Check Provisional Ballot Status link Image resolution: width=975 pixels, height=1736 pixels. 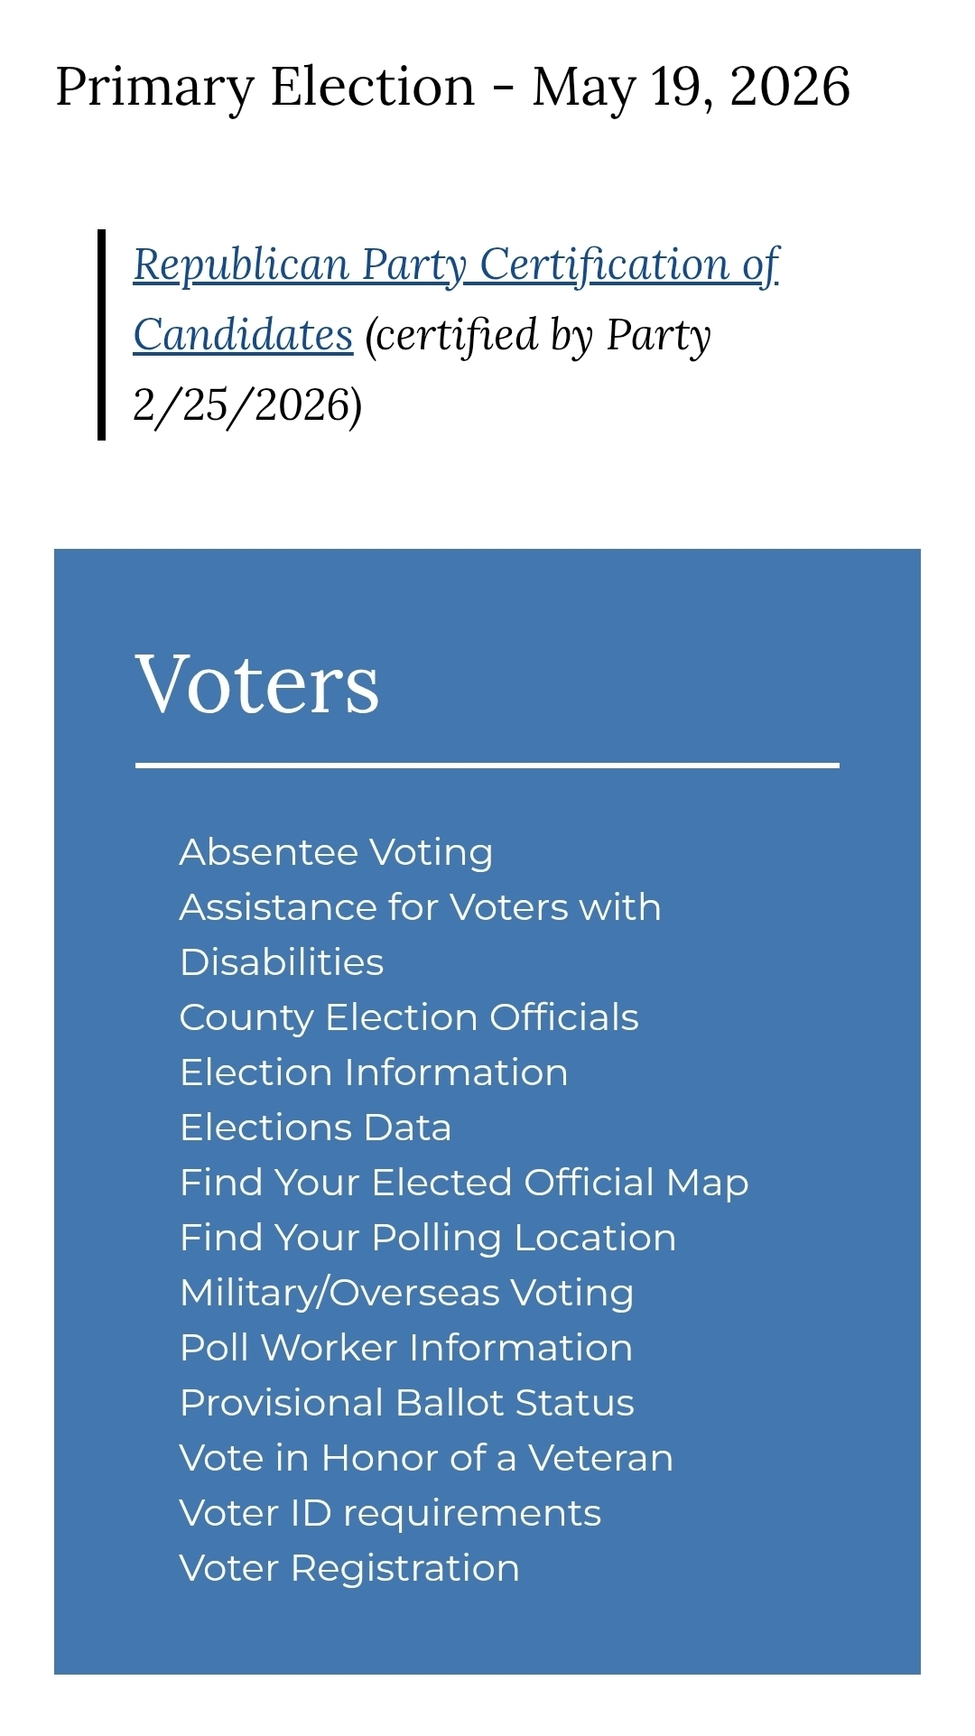click(x=407, y=1403)
